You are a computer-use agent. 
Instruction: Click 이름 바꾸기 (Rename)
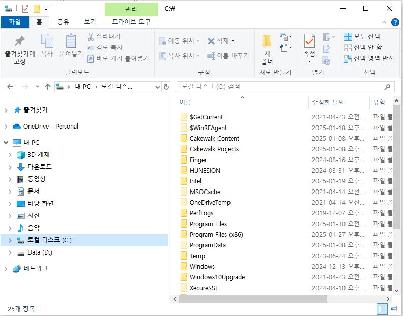click(x=228, y=56)
